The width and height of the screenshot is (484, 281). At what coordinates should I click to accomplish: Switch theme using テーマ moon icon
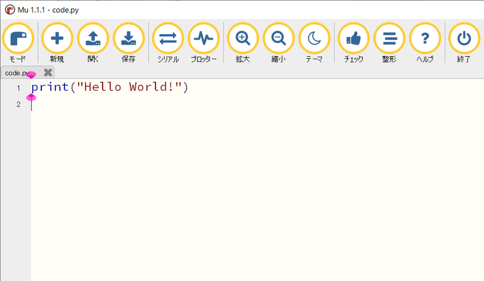click(314, 39)
